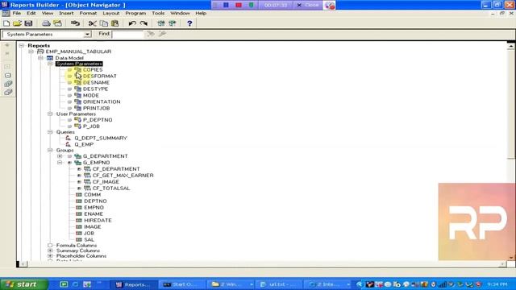Collapse the Groups node
Viewport: 516px width, 290px height.
(x=50, y=151)
